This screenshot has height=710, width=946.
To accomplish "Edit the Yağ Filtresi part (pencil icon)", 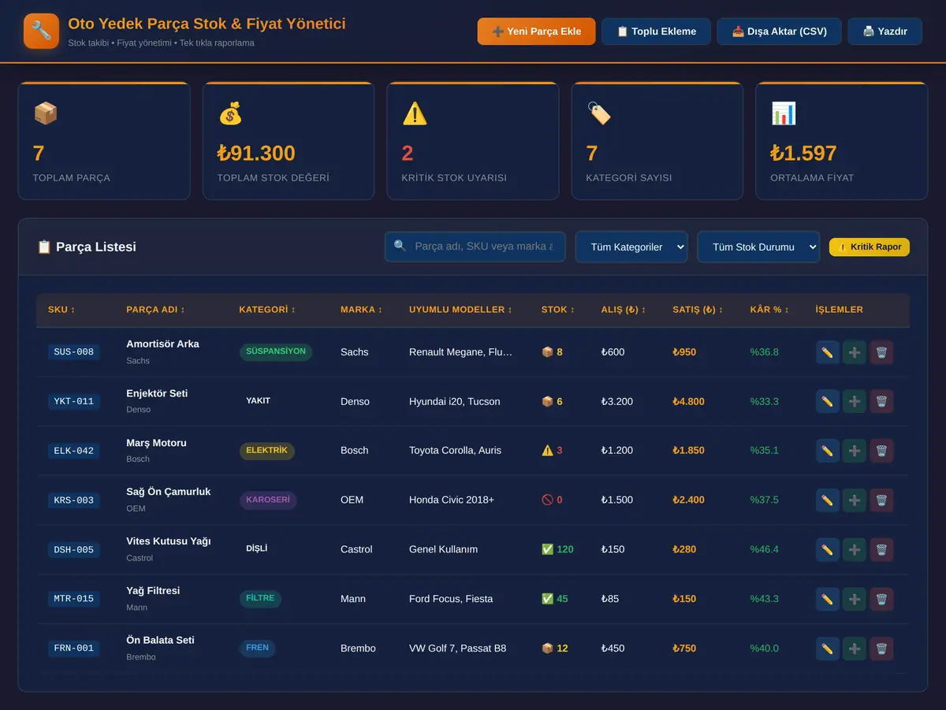I will 827,599.
